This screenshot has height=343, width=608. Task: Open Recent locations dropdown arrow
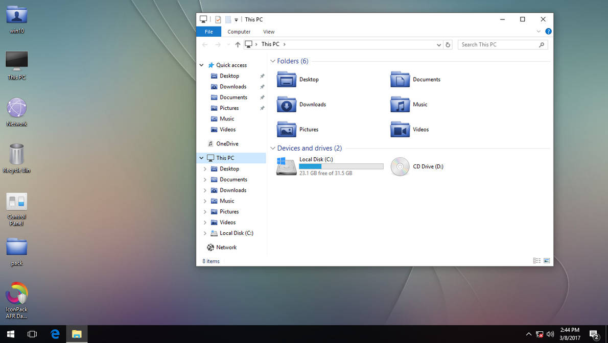pos(228,44)
